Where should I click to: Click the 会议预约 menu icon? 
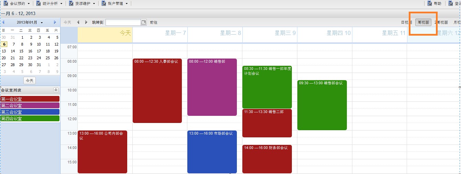coord(6,3)
